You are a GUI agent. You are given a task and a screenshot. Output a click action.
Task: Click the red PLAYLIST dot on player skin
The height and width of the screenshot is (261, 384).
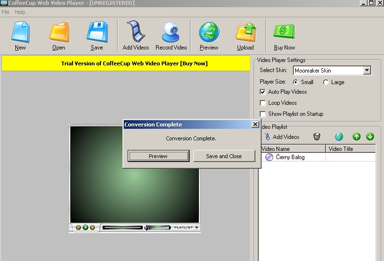click(196, 227)
